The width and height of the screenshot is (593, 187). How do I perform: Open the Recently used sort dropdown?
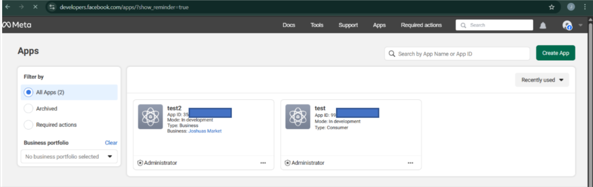point(542,80)
